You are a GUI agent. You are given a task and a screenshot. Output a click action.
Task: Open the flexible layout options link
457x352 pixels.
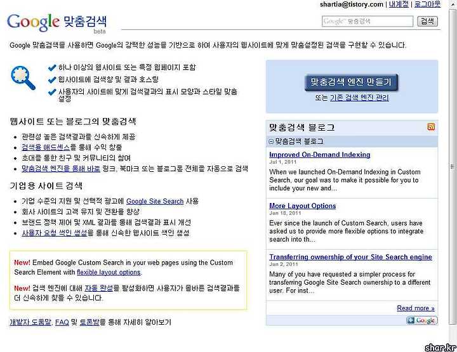coord(109,272)
